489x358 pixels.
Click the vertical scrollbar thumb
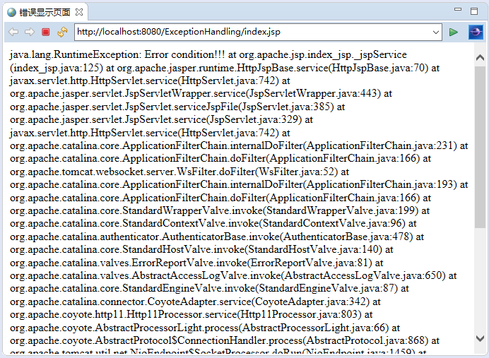click(481, 147)
